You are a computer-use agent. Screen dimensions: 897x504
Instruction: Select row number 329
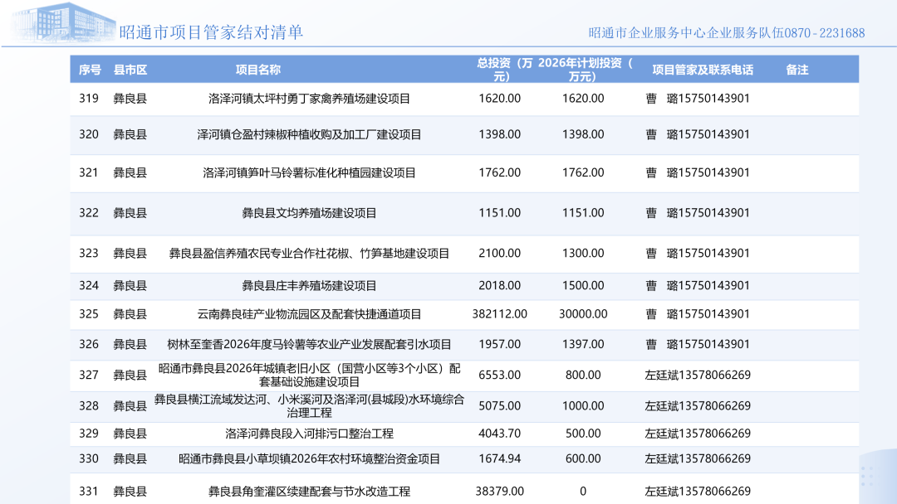pyautogui.click(x=89, y=434)
